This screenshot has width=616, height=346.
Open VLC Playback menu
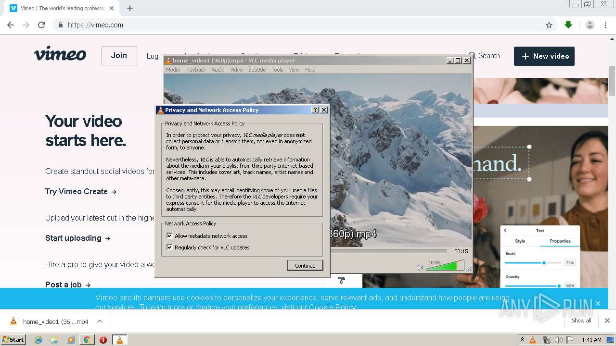pos(195,70)
